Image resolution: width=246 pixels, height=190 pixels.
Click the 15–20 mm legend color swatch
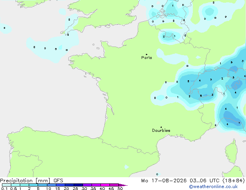(x=60, y=185)
